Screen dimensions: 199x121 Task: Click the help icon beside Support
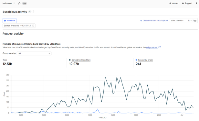pos(183,4)
